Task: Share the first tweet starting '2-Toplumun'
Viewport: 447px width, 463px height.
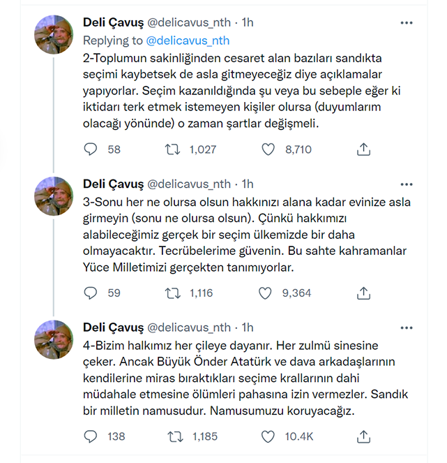Action: 363,149
